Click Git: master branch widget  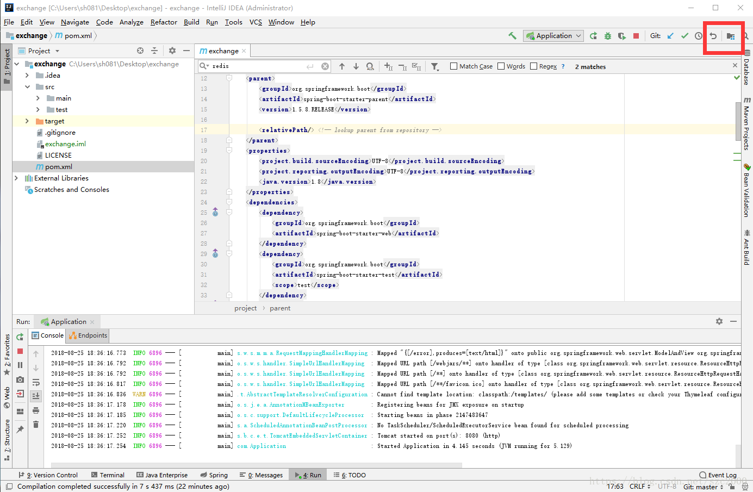[x=703, y=487]
